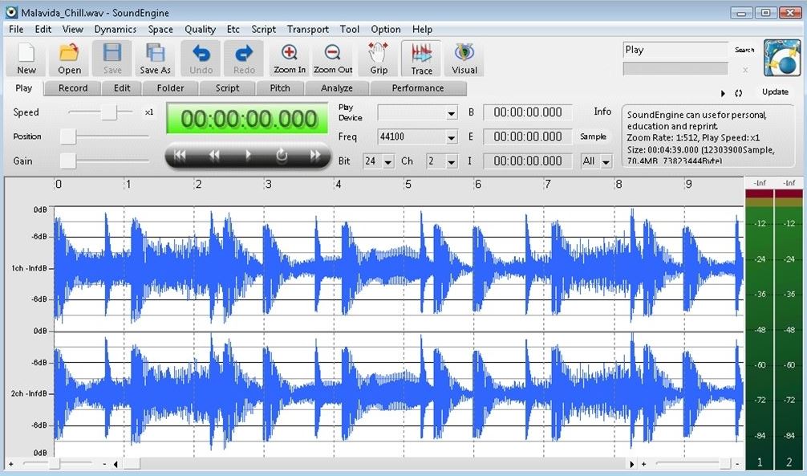Open the Ch channel count dropdown
807x476 pixels.
point(451,161)
